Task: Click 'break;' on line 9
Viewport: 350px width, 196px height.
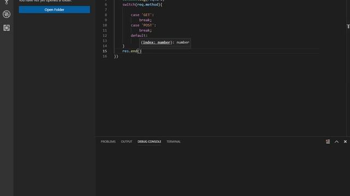Action: [x=145, y=20]
